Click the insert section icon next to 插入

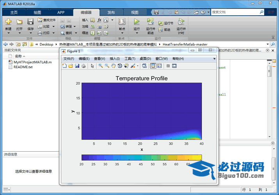(x=92, y=20)
